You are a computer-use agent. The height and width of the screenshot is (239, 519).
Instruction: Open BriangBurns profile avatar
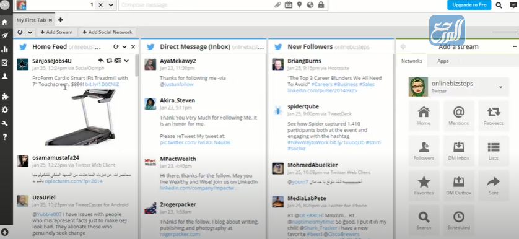click(x=277, y=64)
